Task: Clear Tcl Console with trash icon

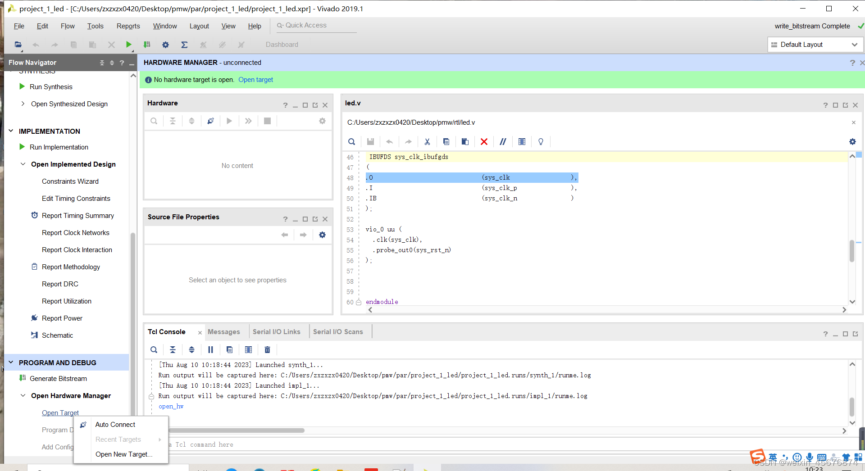Action: coord(267,350)
